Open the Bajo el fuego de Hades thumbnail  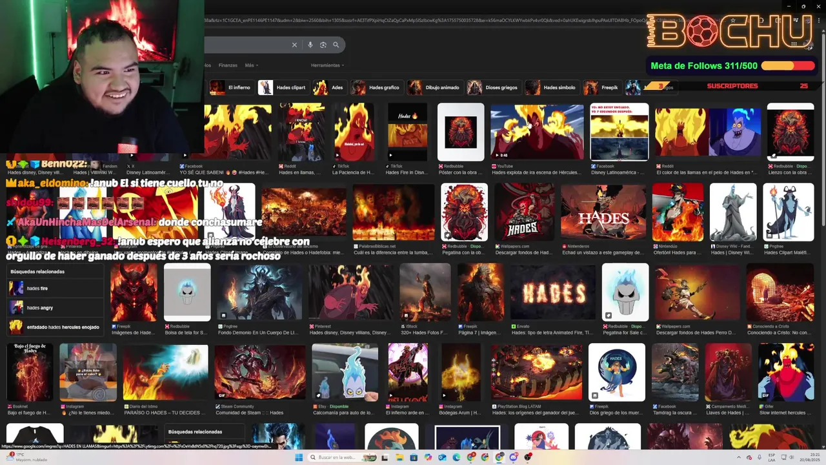(x=30, y=373)
